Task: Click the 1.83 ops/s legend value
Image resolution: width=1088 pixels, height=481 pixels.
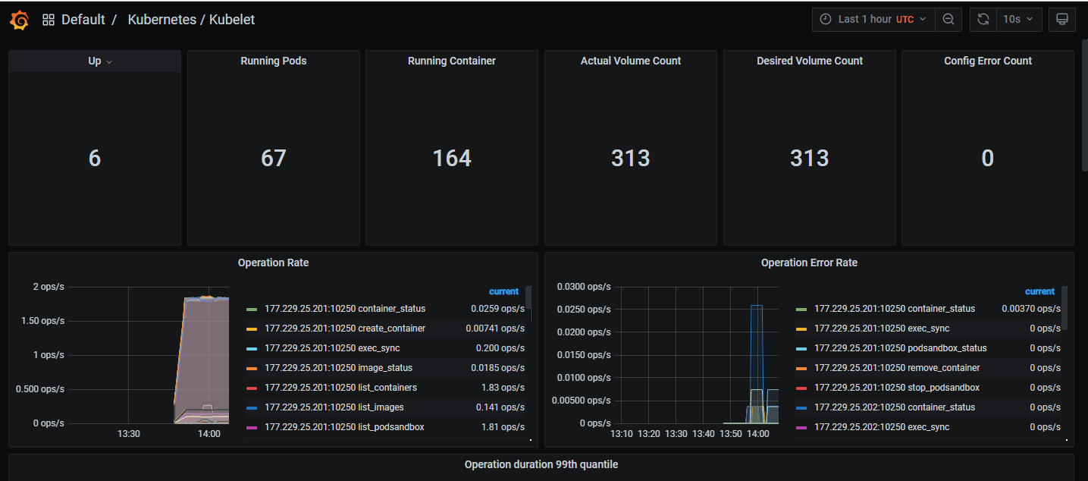Action: click(x=503, y=388)
